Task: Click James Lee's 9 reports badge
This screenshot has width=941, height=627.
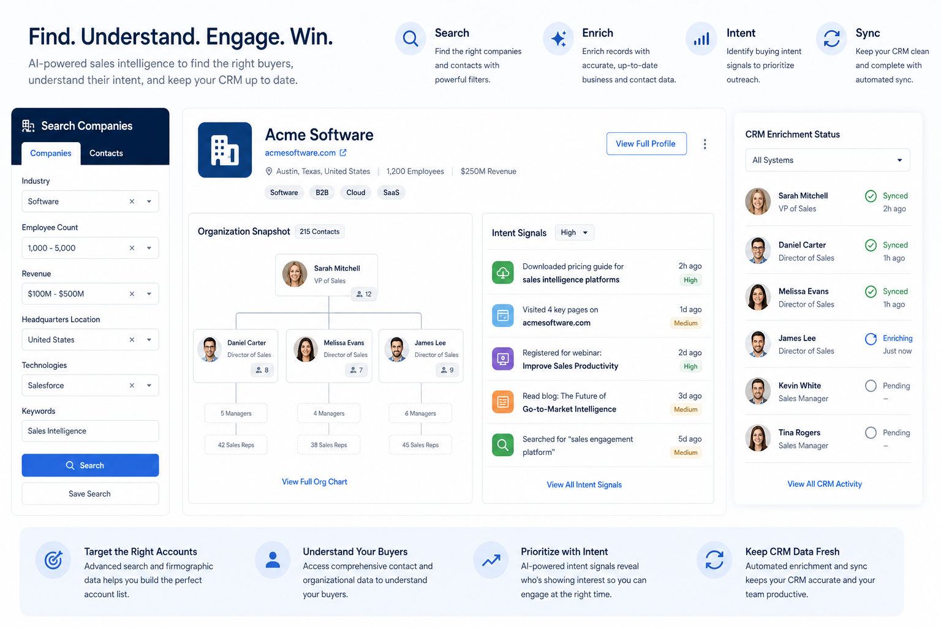Action: 448,370
